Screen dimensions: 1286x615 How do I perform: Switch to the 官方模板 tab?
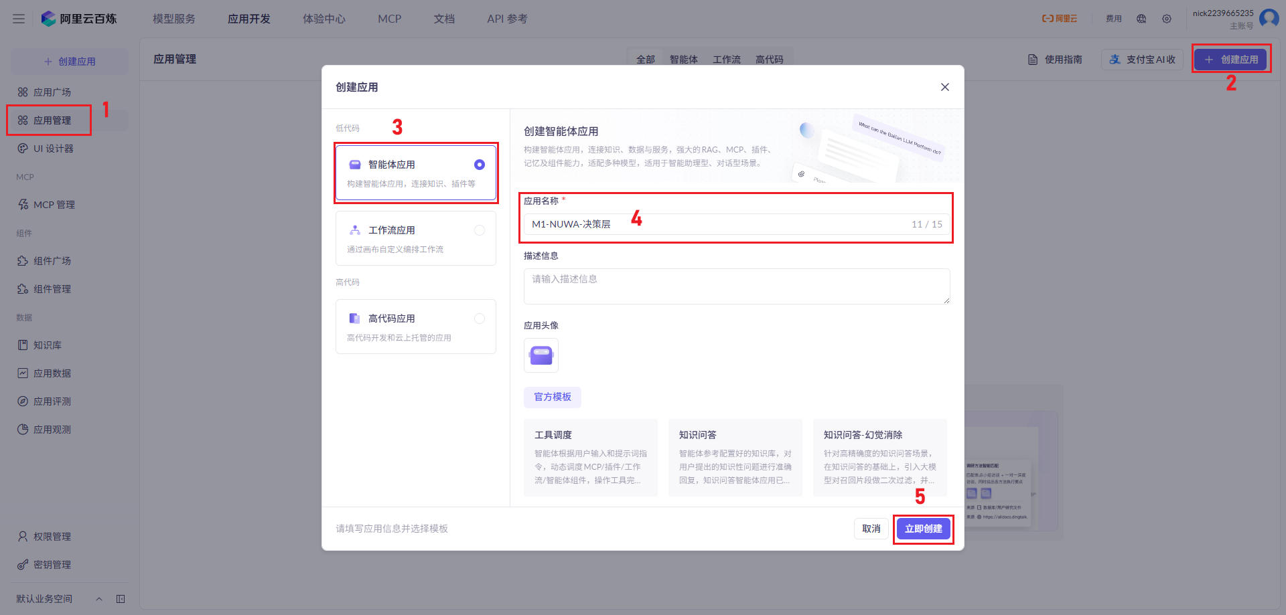(553, 397)
